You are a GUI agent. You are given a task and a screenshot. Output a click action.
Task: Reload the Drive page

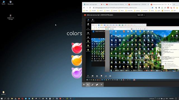click(x=90, y=8)
